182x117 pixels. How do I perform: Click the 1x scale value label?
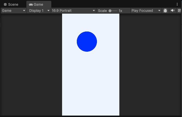(120, 11)
